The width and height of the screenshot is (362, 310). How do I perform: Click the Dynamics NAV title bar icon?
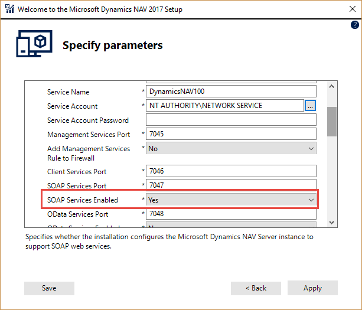point(9,9)
